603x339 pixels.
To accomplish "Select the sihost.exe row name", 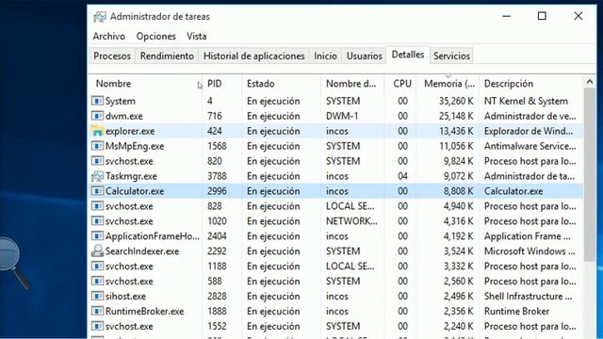I will tap(125, 297).
